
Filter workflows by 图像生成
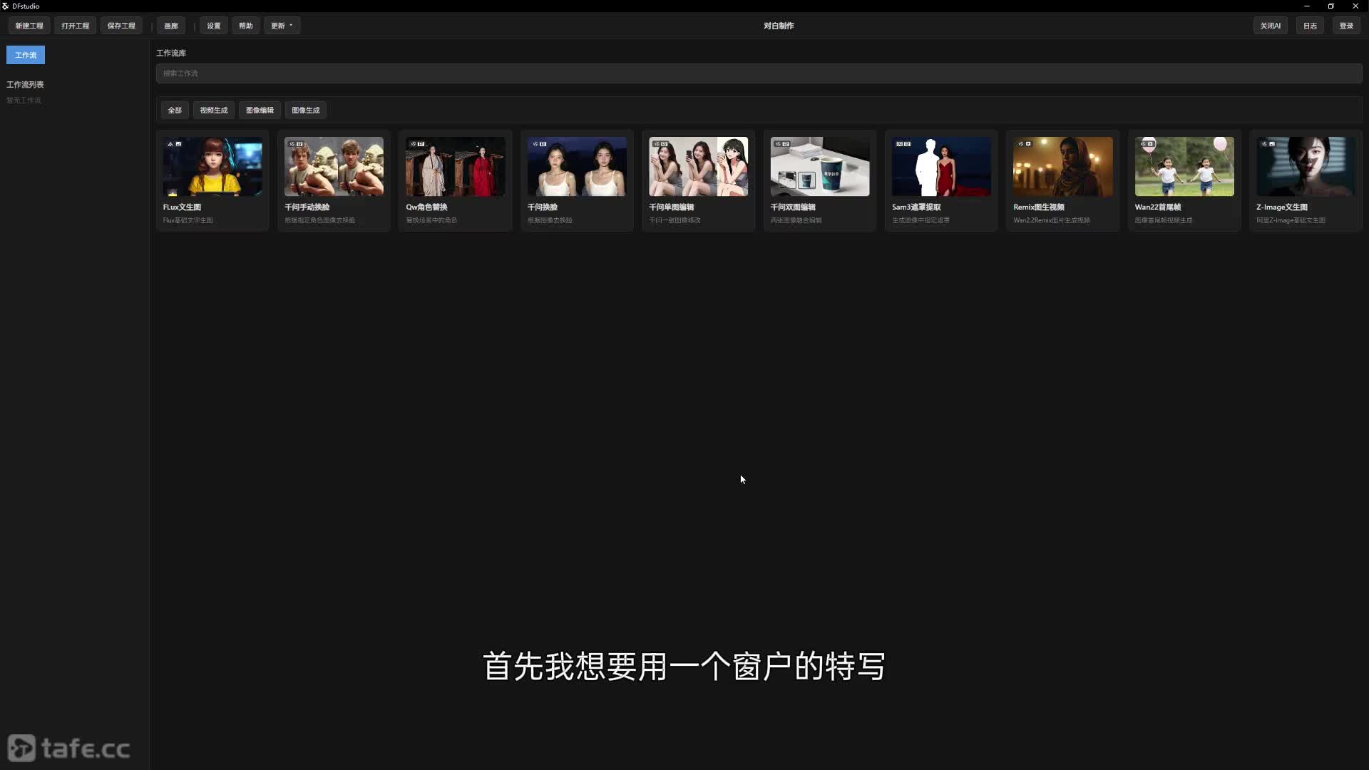click(306, 111)
